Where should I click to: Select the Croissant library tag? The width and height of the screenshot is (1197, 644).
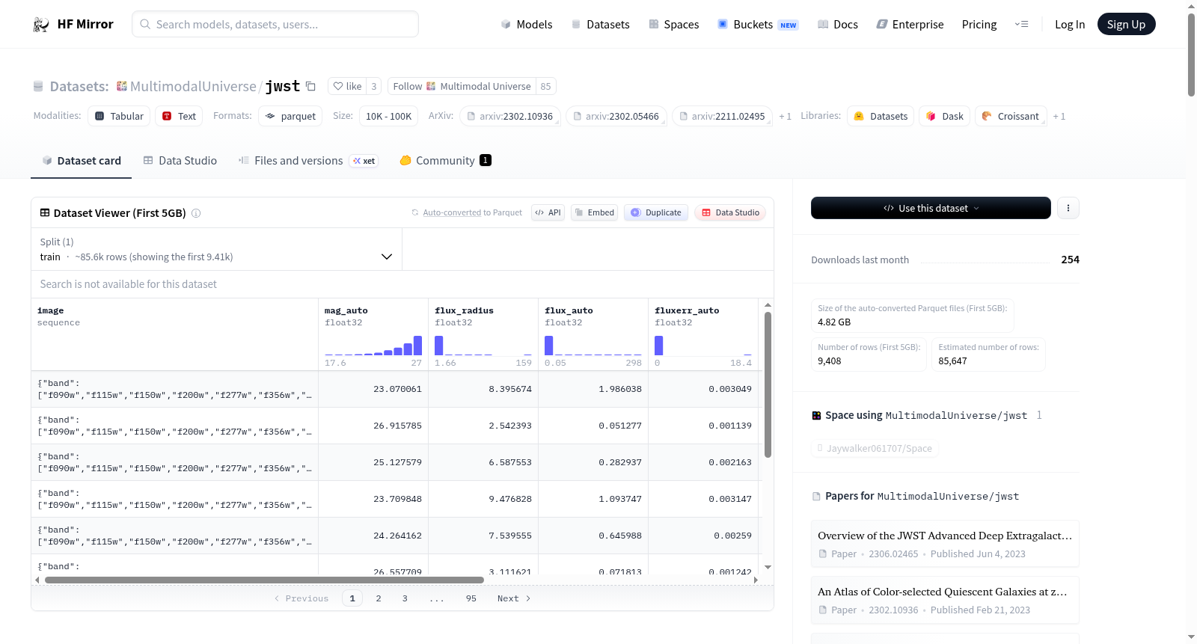point(1011,116)
